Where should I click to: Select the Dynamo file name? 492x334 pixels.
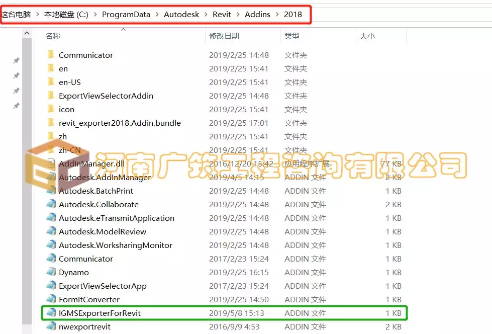[x=74, y=273]
